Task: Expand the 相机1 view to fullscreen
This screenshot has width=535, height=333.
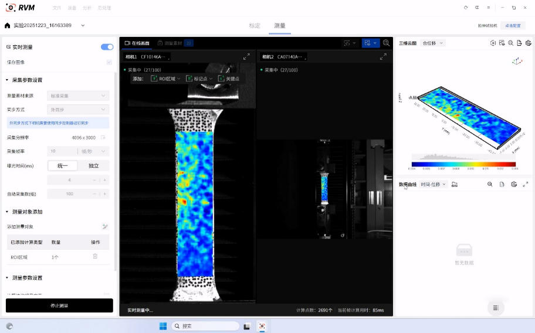Action: (246, 57)
